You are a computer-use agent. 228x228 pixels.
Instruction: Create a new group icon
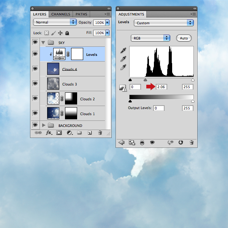(x=79, y=133)
